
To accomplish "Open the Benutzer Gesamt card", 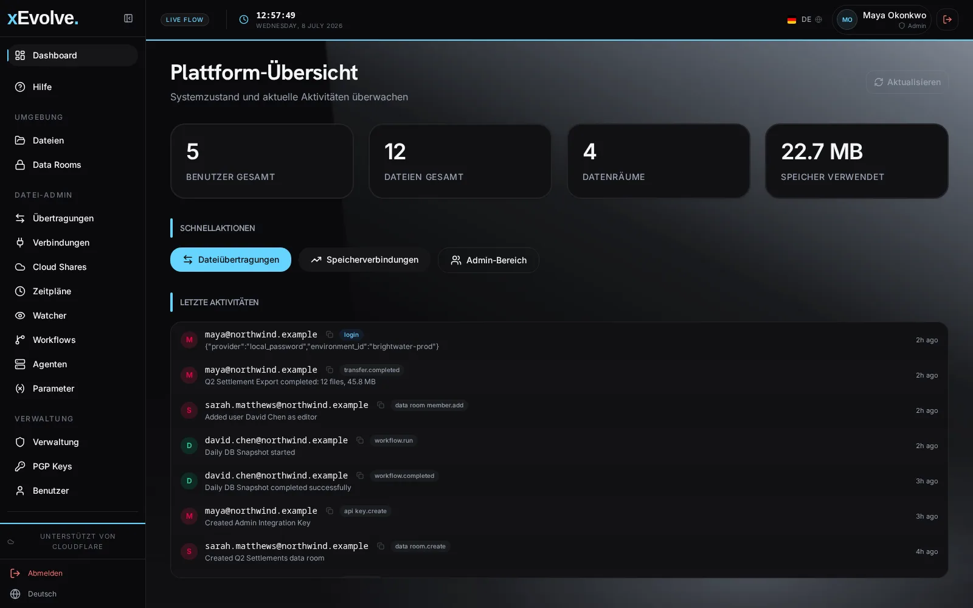I will tap(262, 161).
